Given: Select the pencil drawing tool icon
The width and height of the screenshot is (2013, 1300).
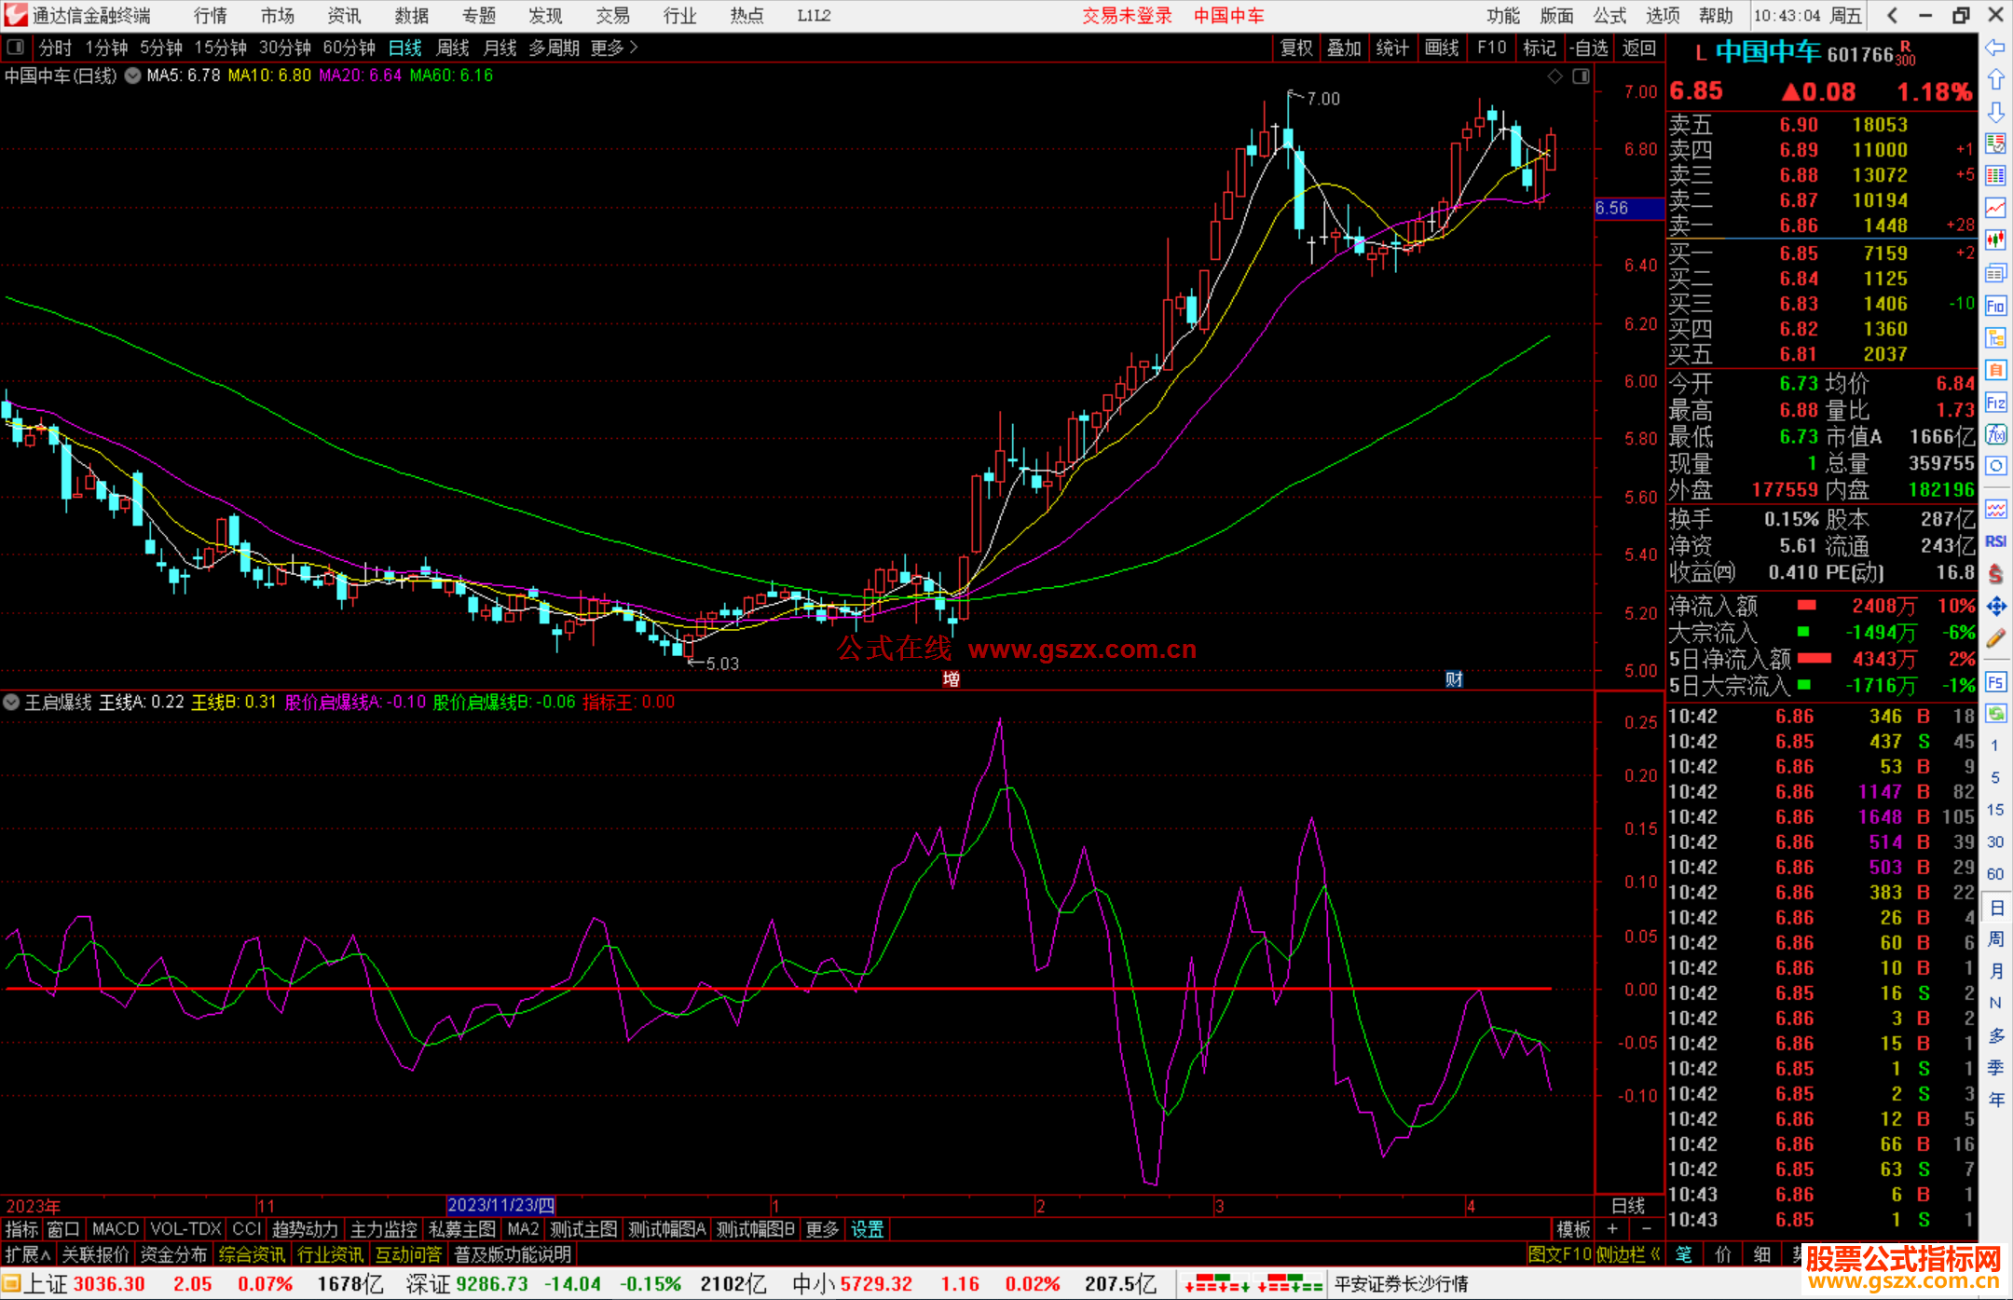Looking at the screenshot, I should (x=1995, y=638).
